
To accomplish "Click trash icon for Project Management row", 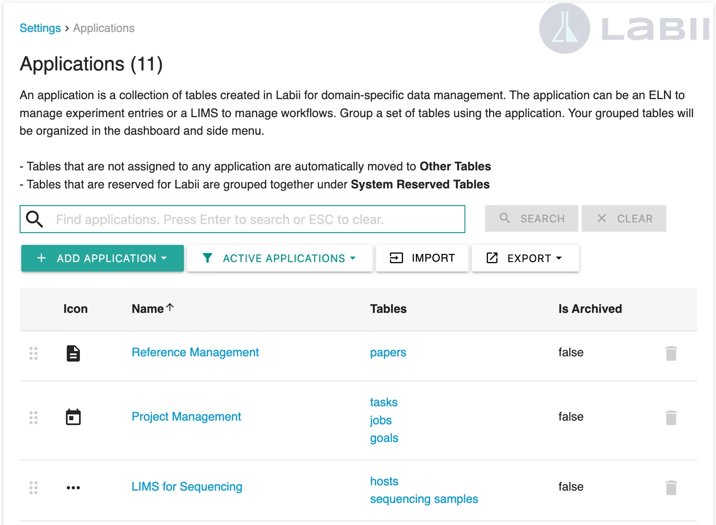I will 671,417.
